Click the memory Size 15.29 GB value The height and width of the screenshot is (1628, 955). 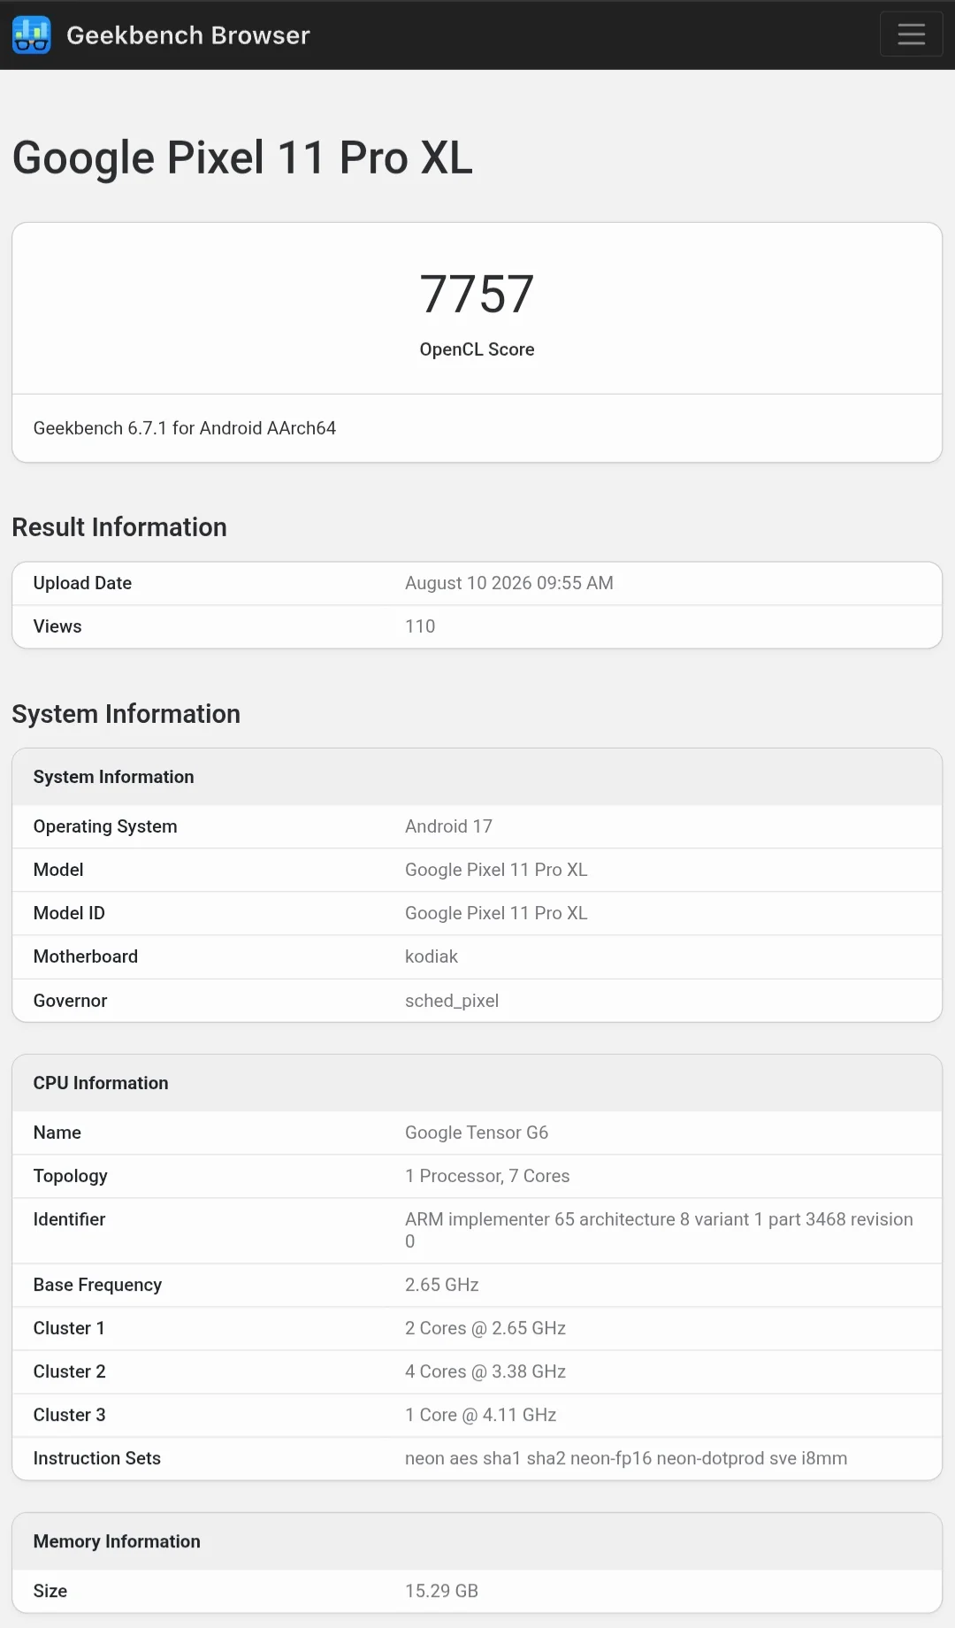coord(441,1591)
